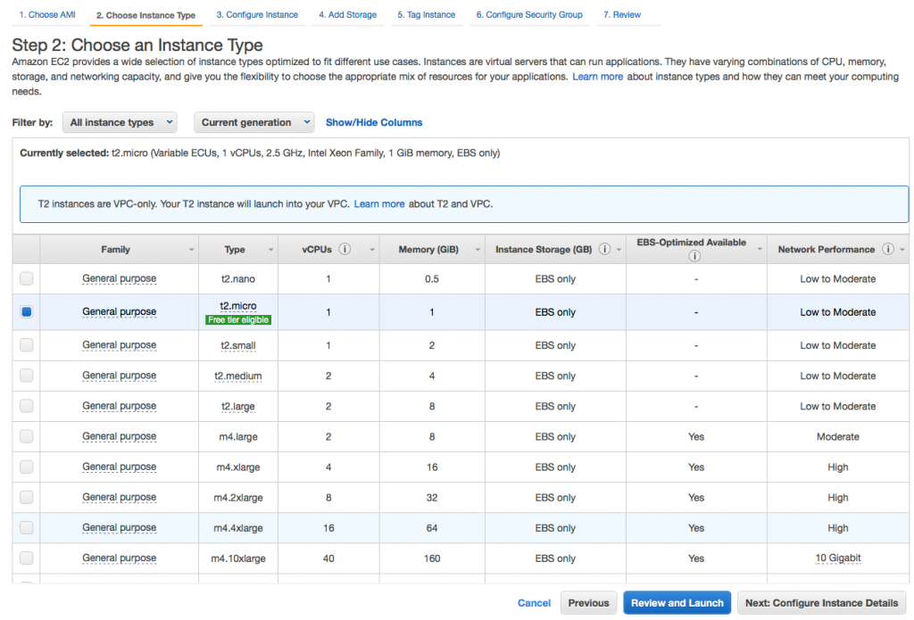Image resolution: width=914 pixels, height=620 pixels.
Task: Click the m4.10xlarge type cell
Action: click(237, 558)
